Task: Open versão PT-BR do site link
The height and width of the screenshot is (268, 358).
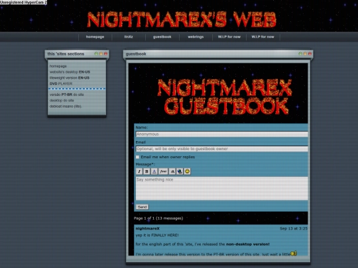Action: click(x=67, y=95)
